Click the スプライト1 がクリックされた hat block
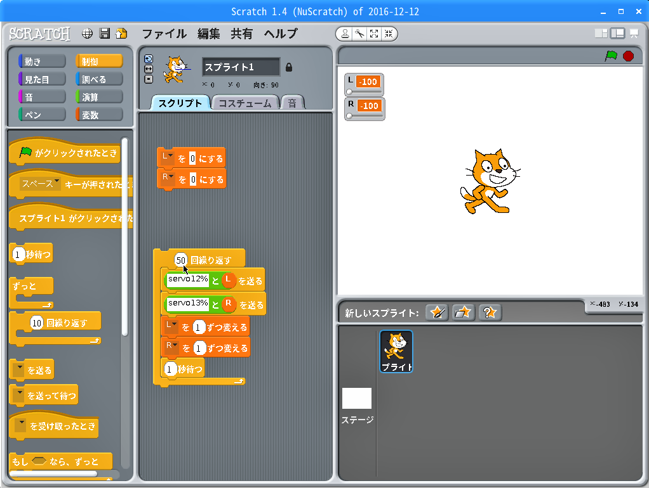Viewport: 649px width, 488px height. tap(70, 218)
